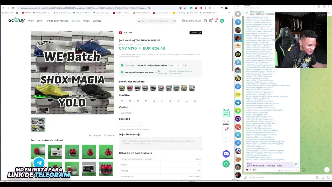Screen dimensions: 332x187
Task: Select size 36
Action: 122,101
